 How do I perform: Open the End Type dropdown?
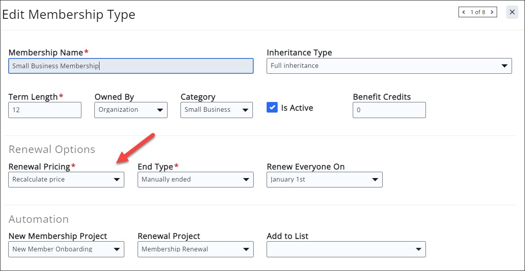195,180
